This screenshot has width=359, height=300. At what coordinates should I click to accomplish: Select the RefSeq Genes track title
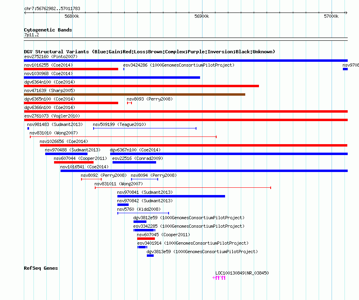click(x=41, y=268)
